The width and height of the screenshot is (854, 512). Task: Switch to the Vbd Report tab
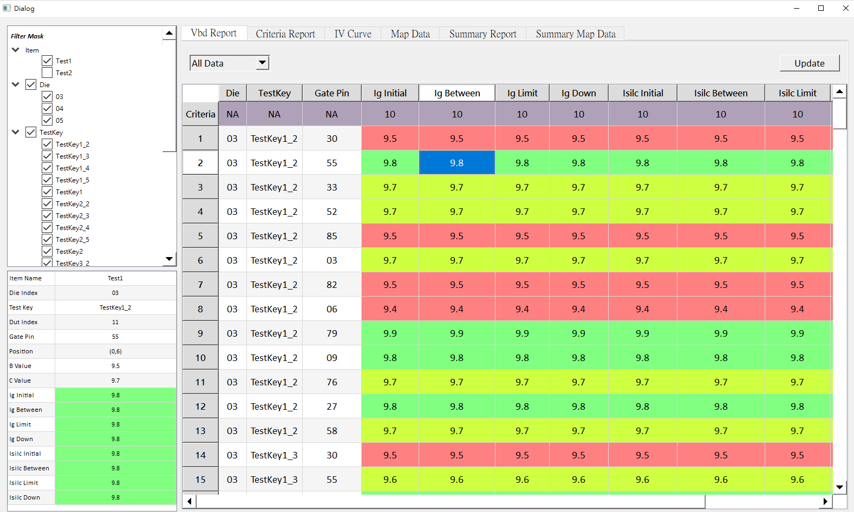point(214,33)
